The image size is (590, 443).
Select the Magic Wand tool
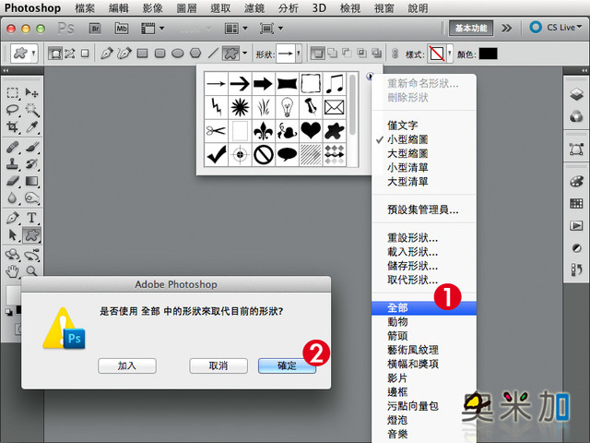(31, 110)
